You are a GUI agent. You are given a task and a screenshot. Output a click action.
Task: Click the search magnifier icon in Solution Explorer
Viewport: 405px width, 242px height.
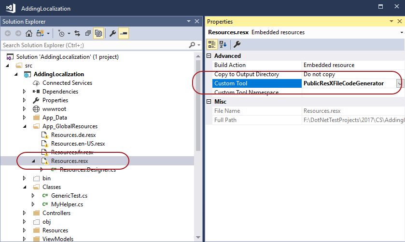click(x=192, y=45)
